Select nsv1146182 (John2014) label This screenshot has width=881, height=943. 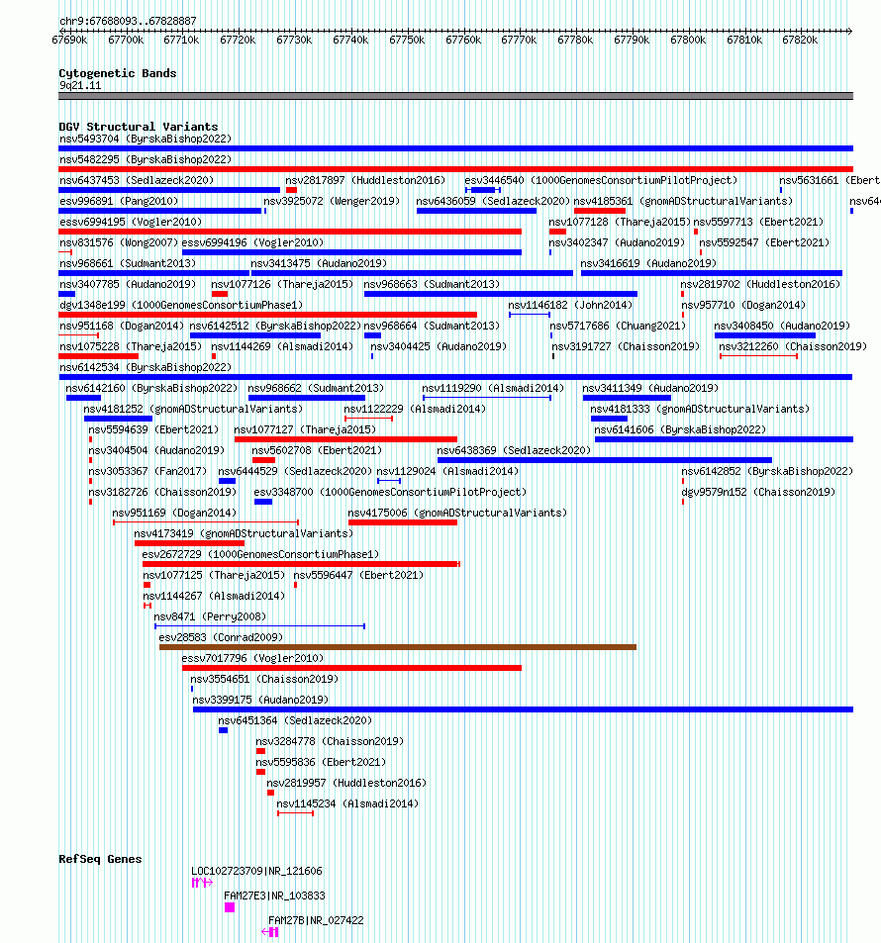click(x=570, y=305)
